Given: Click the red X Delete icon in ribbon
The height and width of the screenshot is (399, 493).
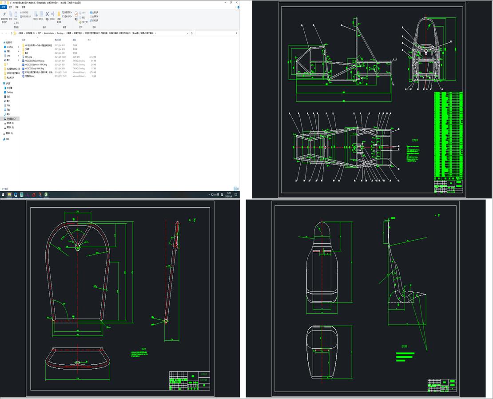Looking at the screenshot, I should coord(47,14).
